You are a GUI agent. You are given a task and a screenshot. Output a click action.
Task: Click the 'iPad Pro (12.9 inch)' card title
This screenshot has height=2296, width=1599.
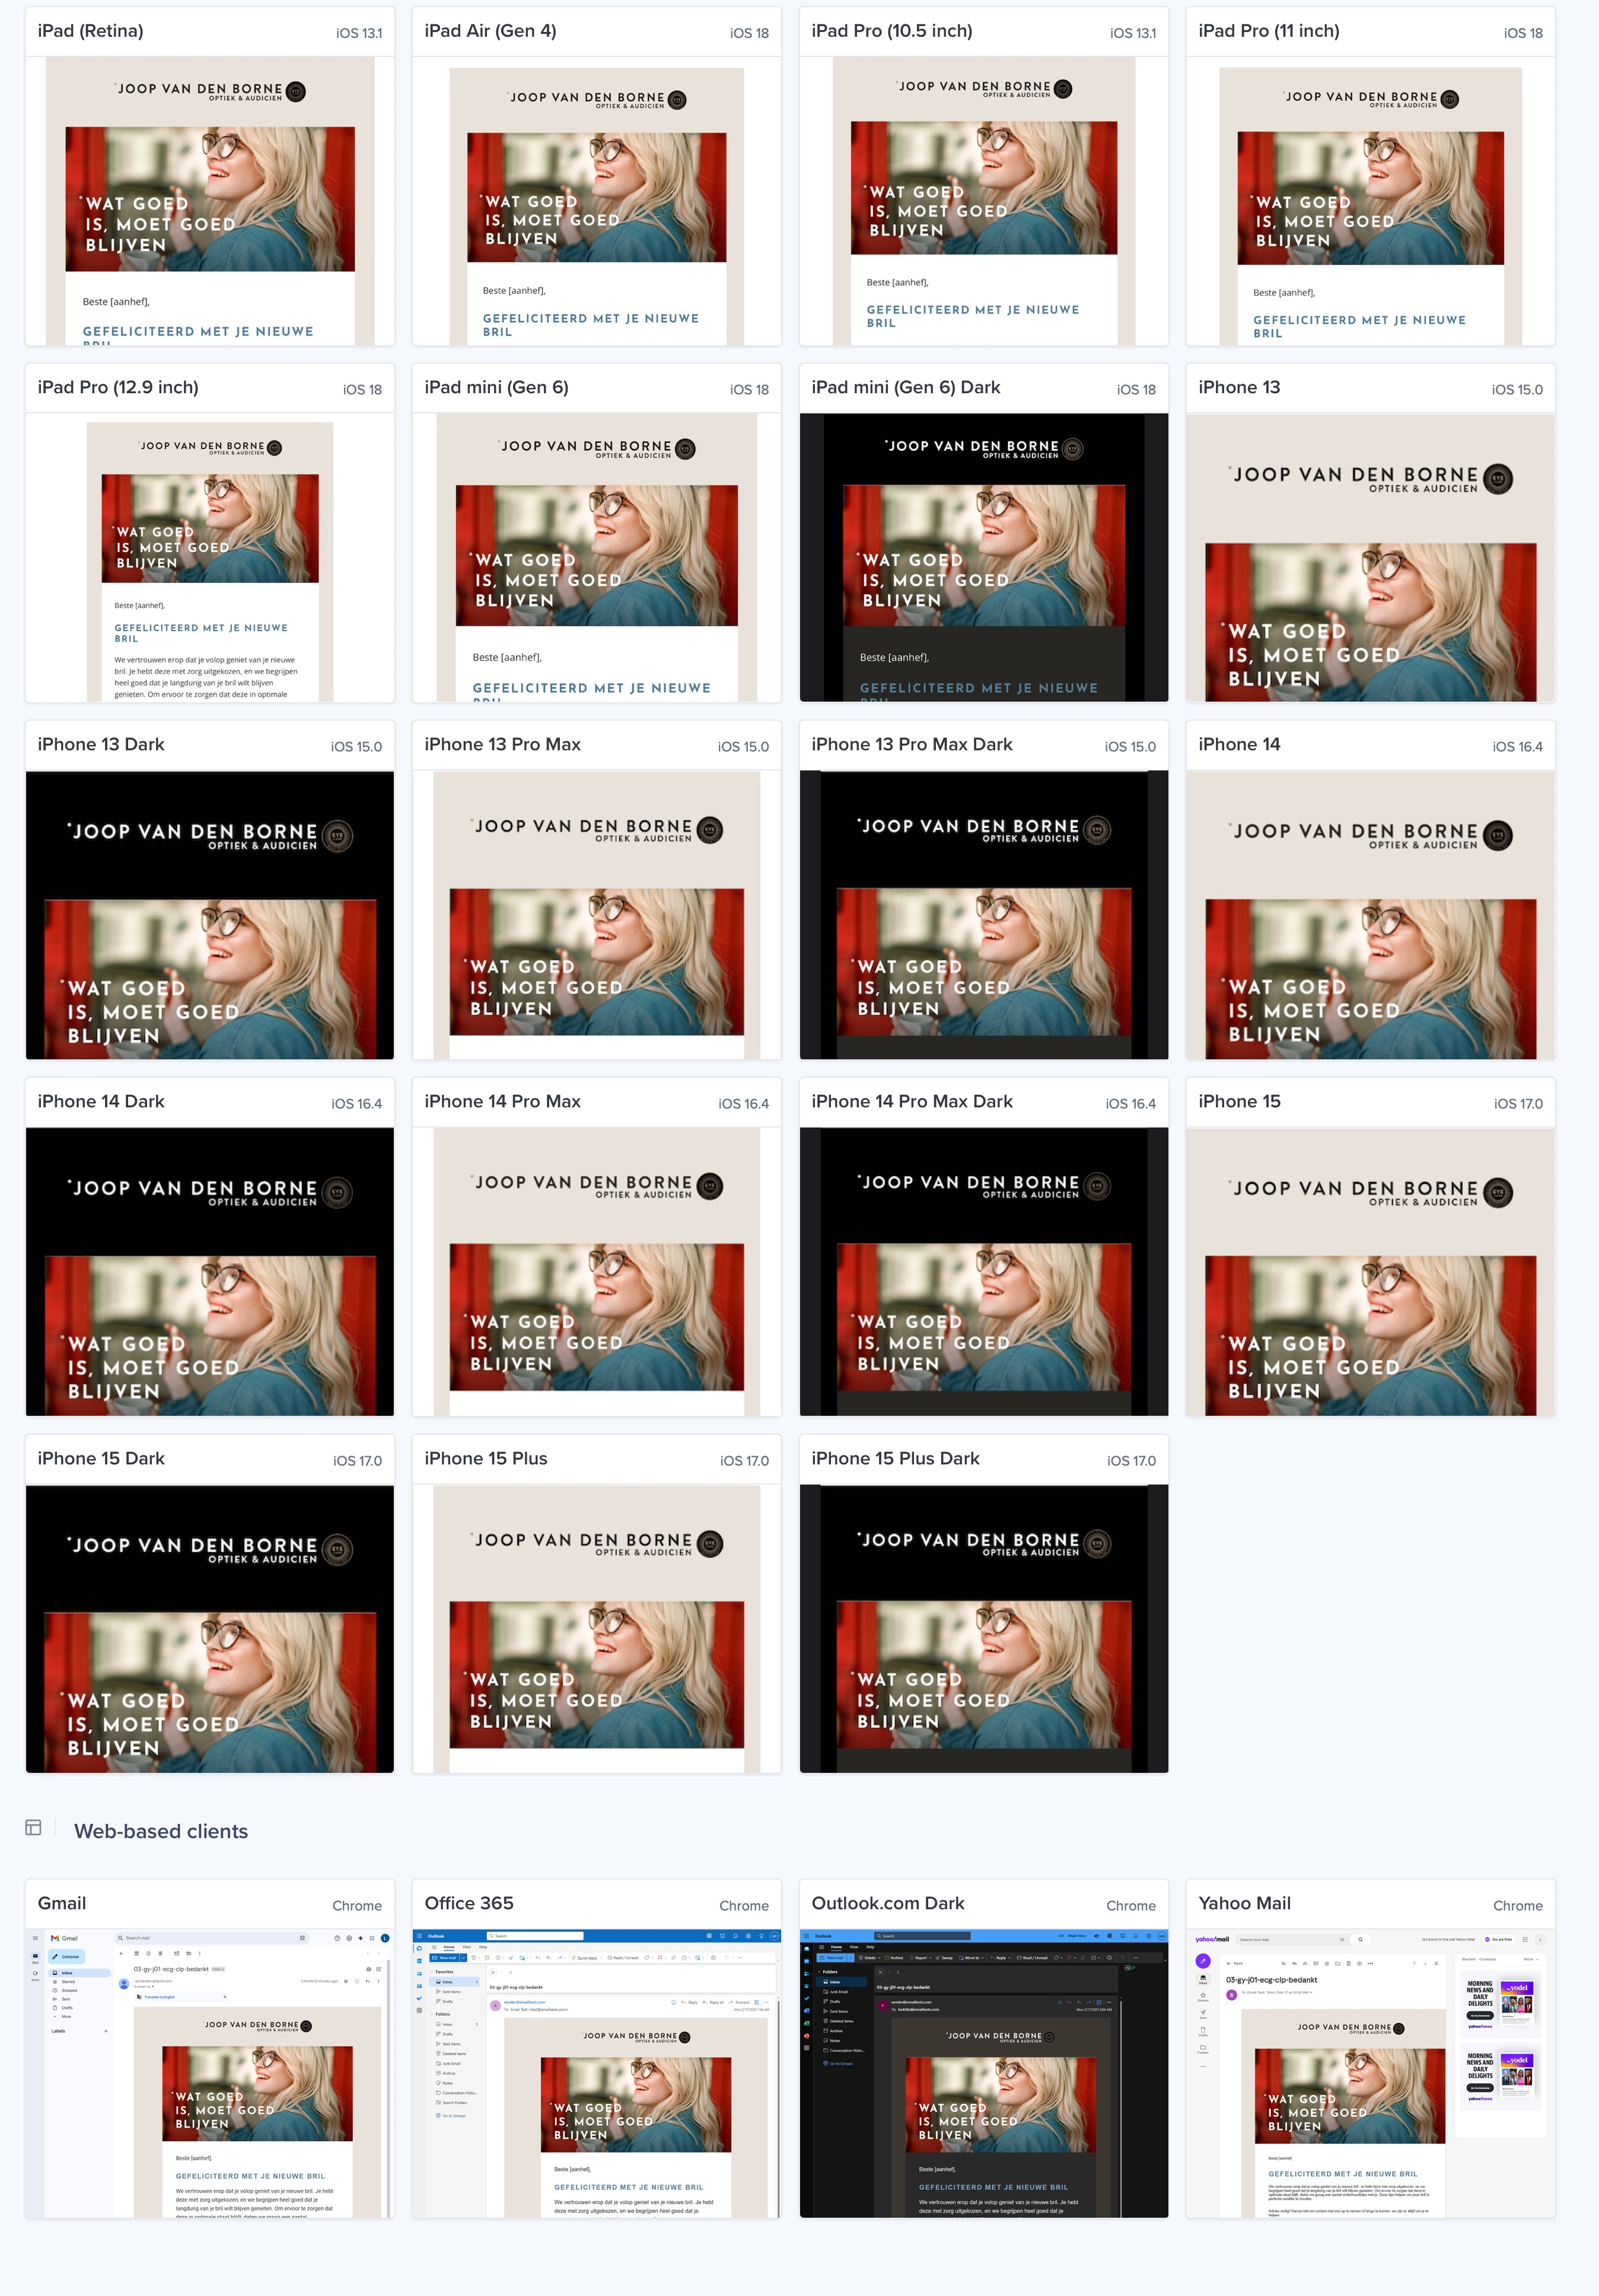click(x=118, y=388)
